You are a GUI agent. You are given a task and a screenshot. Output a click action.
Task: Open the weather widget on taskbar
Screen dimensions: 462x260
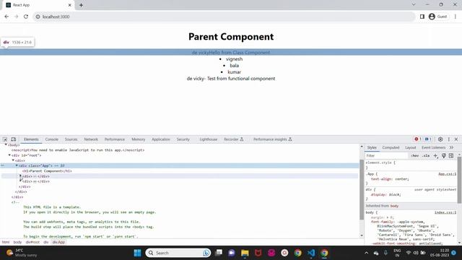[x=22, y=253]
